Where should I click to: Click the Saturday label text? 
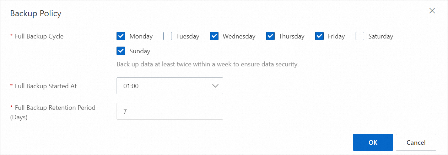[380, 36]
